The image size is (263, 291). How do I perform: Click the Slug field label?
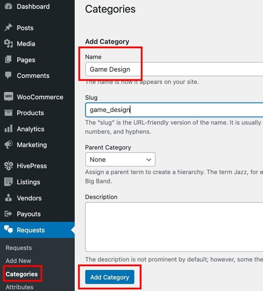(x=91, y=98)
